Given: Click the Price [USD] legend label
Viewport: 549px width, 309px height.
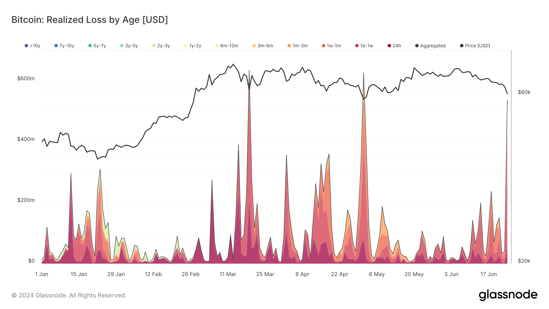Looking at the screenshot, I should (477, 46).
